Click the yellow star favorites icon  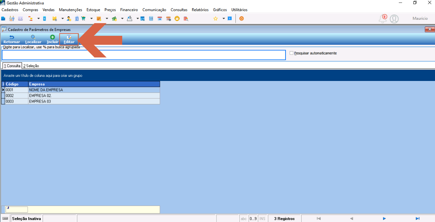[215, 19]
